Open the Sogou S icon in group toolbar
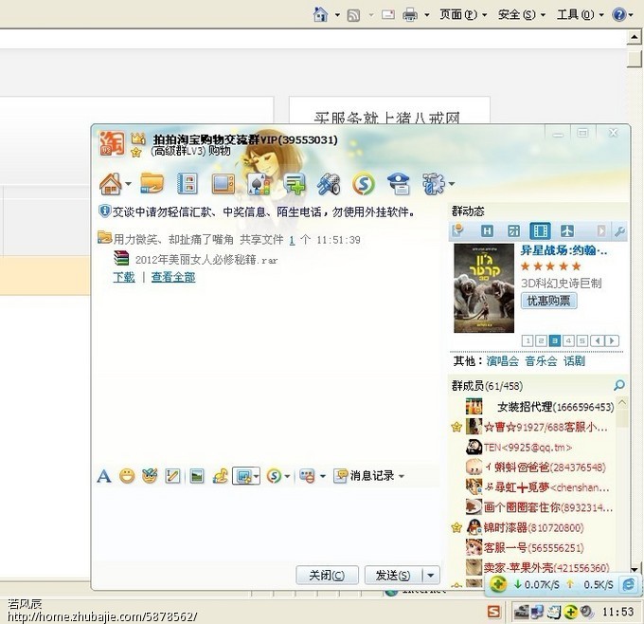Viewport: 644px width, 624px height. coord(364,184)
